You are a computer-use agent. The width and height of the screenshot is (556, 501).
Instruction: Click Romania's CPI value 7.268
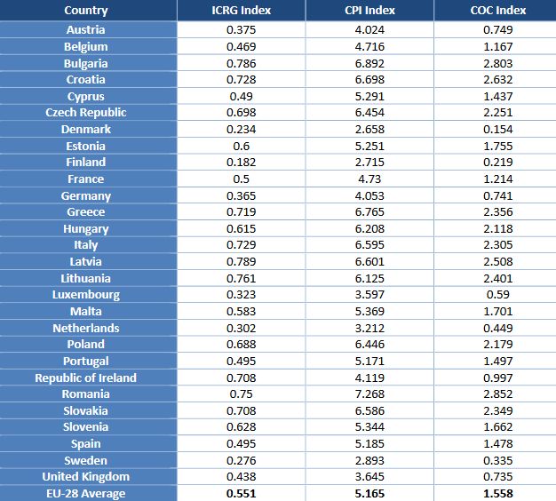tap(369, 394)
